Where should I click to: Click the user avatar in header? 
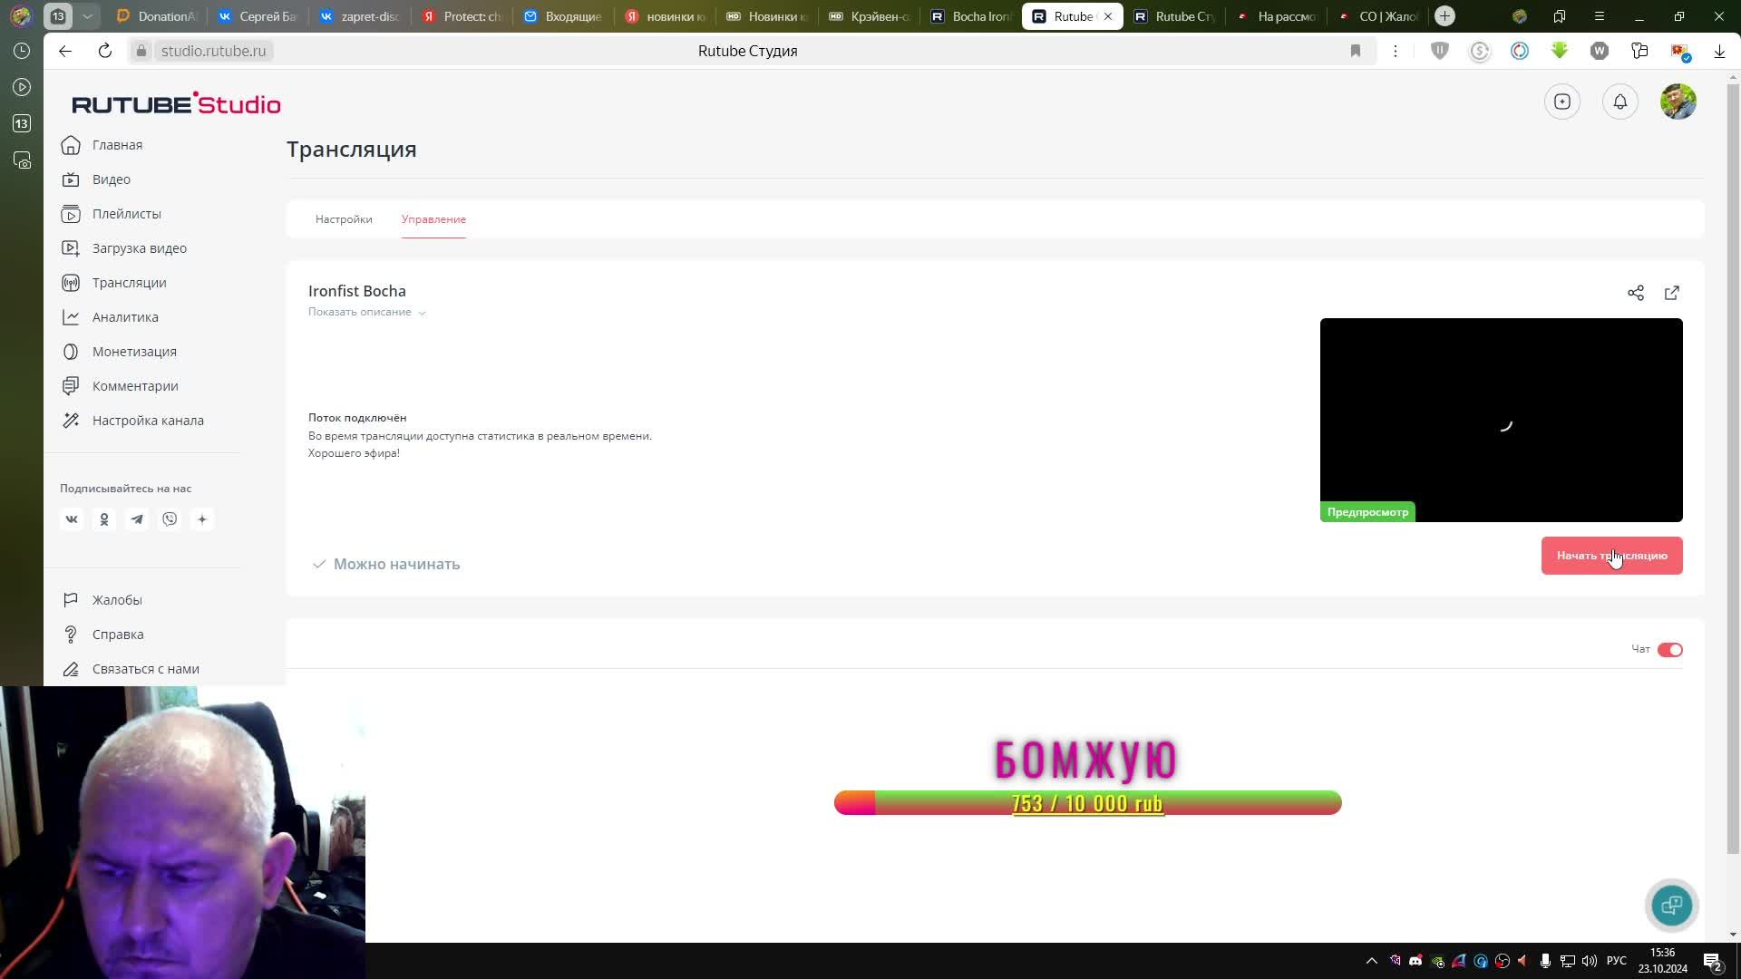pyautogui.click(x=1678, y=102)
